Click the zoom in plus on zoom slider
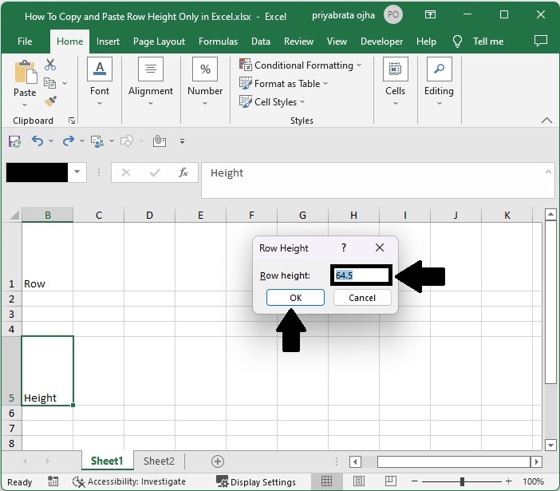 click(x=507, y=482)
